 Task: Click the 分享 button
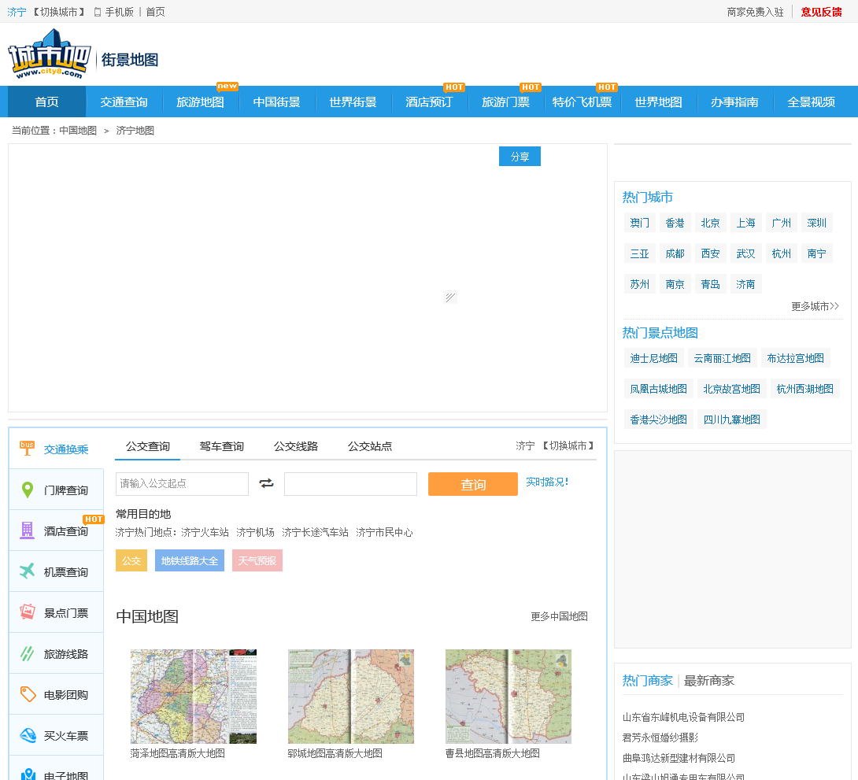click(x=520, y=157)
